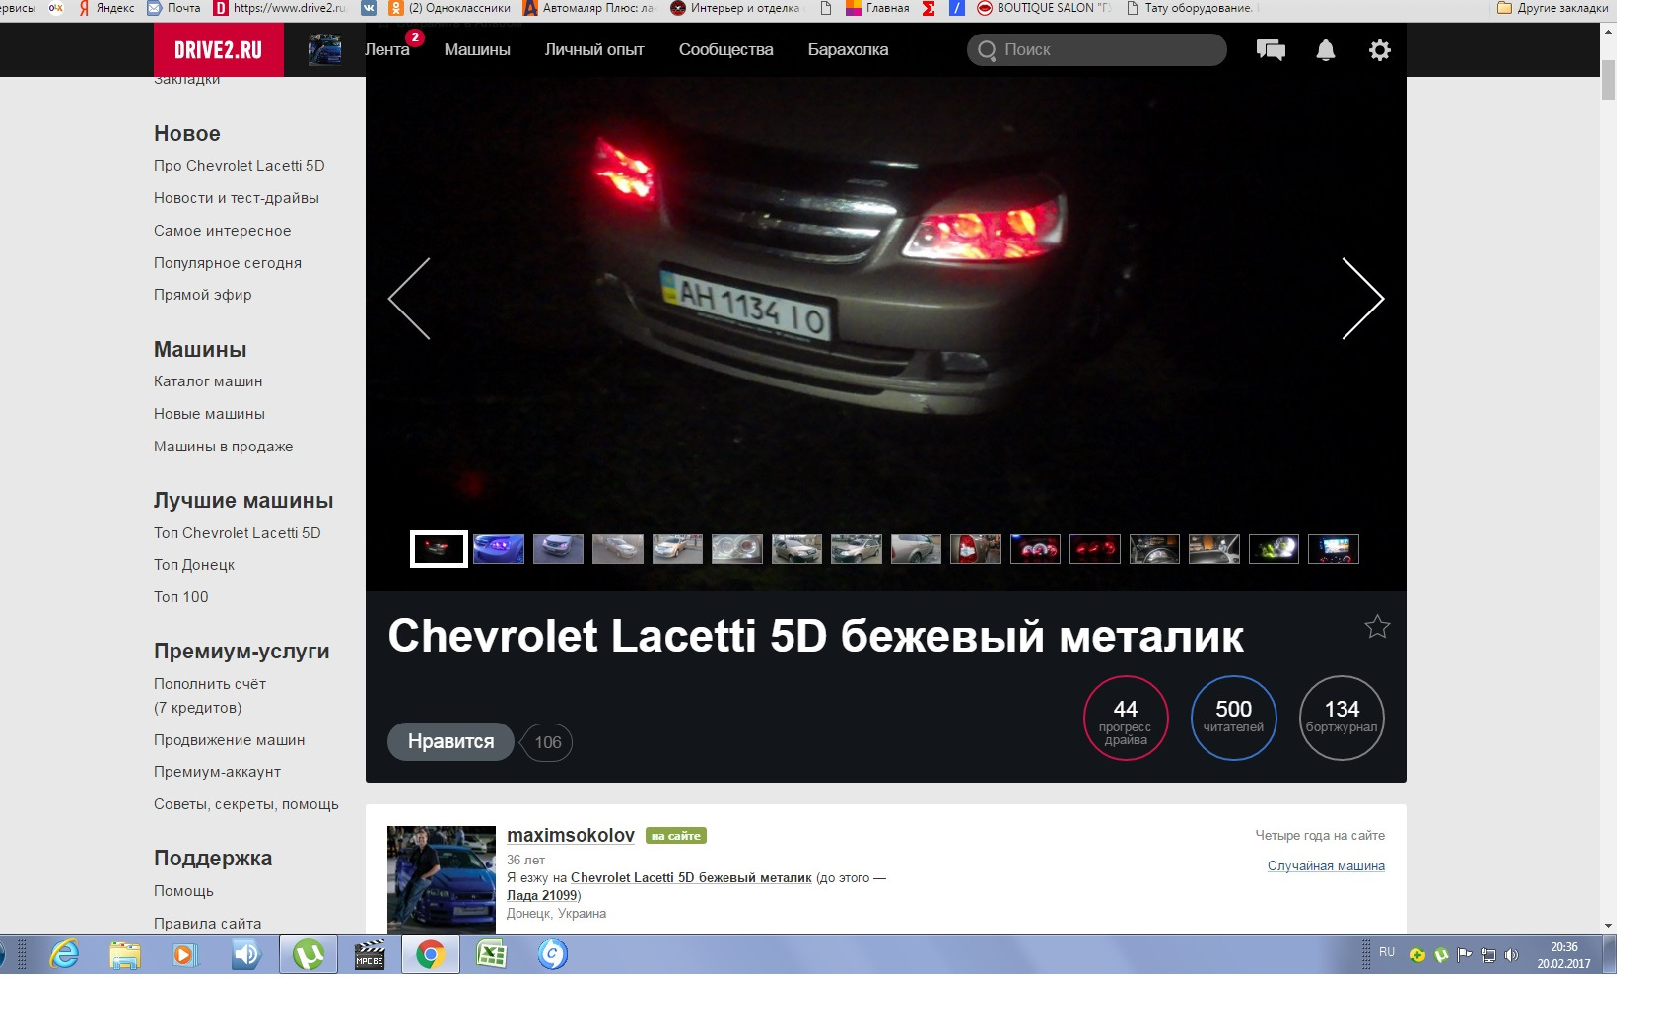Click the Случайная машина link
Screen dimensions: 1656x1035
1326,866
